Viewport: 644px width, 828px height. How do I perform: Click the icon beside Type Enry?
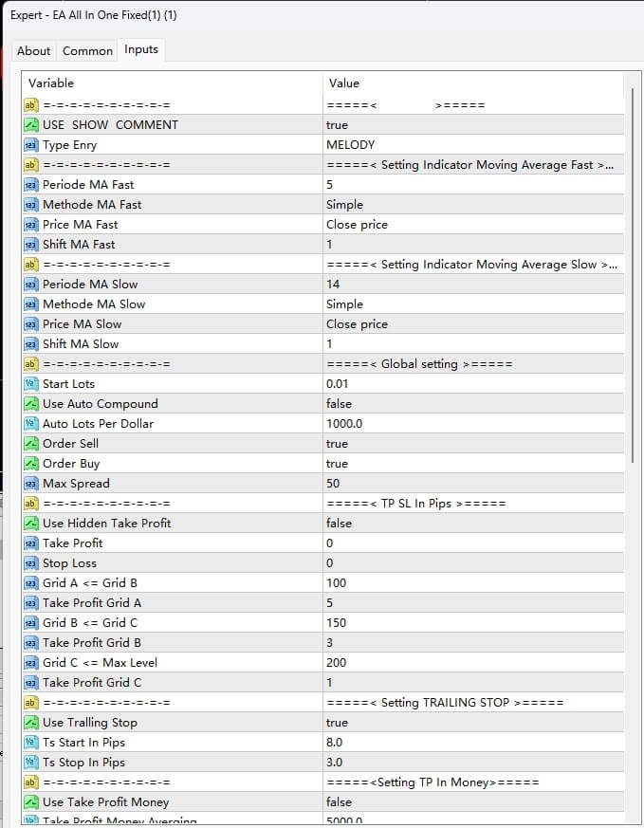(30, 145)
